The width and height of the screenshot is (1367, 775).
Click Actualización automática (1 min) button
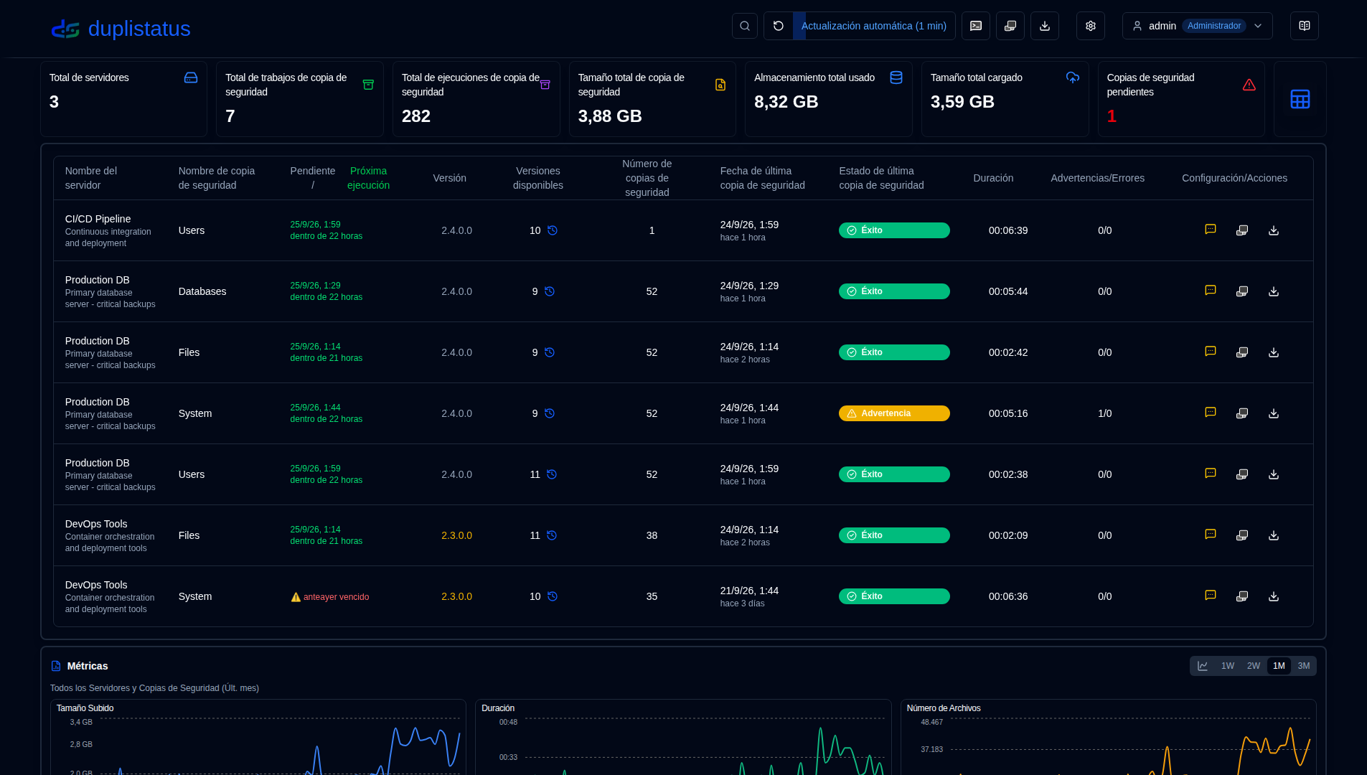click(x=874, y=26)
